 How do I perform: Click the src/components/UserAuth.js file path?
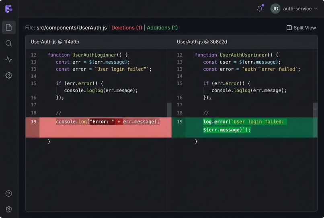click(72, 28)
